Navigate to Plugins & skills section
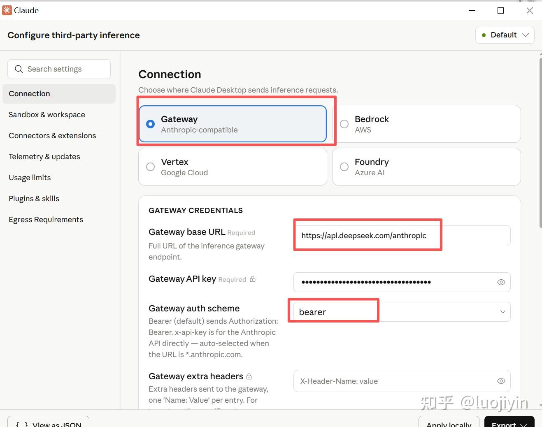This screenshot has width=542, height=427. pos(59,199)
